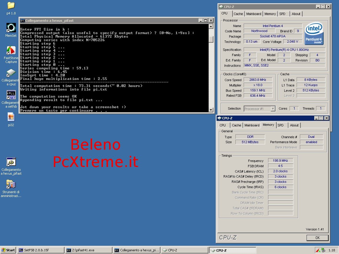Image resolution: width=339 pixels, height=254 pixels.
Task: Switch to first CPU-Z taskbar button
Action: 185,250
